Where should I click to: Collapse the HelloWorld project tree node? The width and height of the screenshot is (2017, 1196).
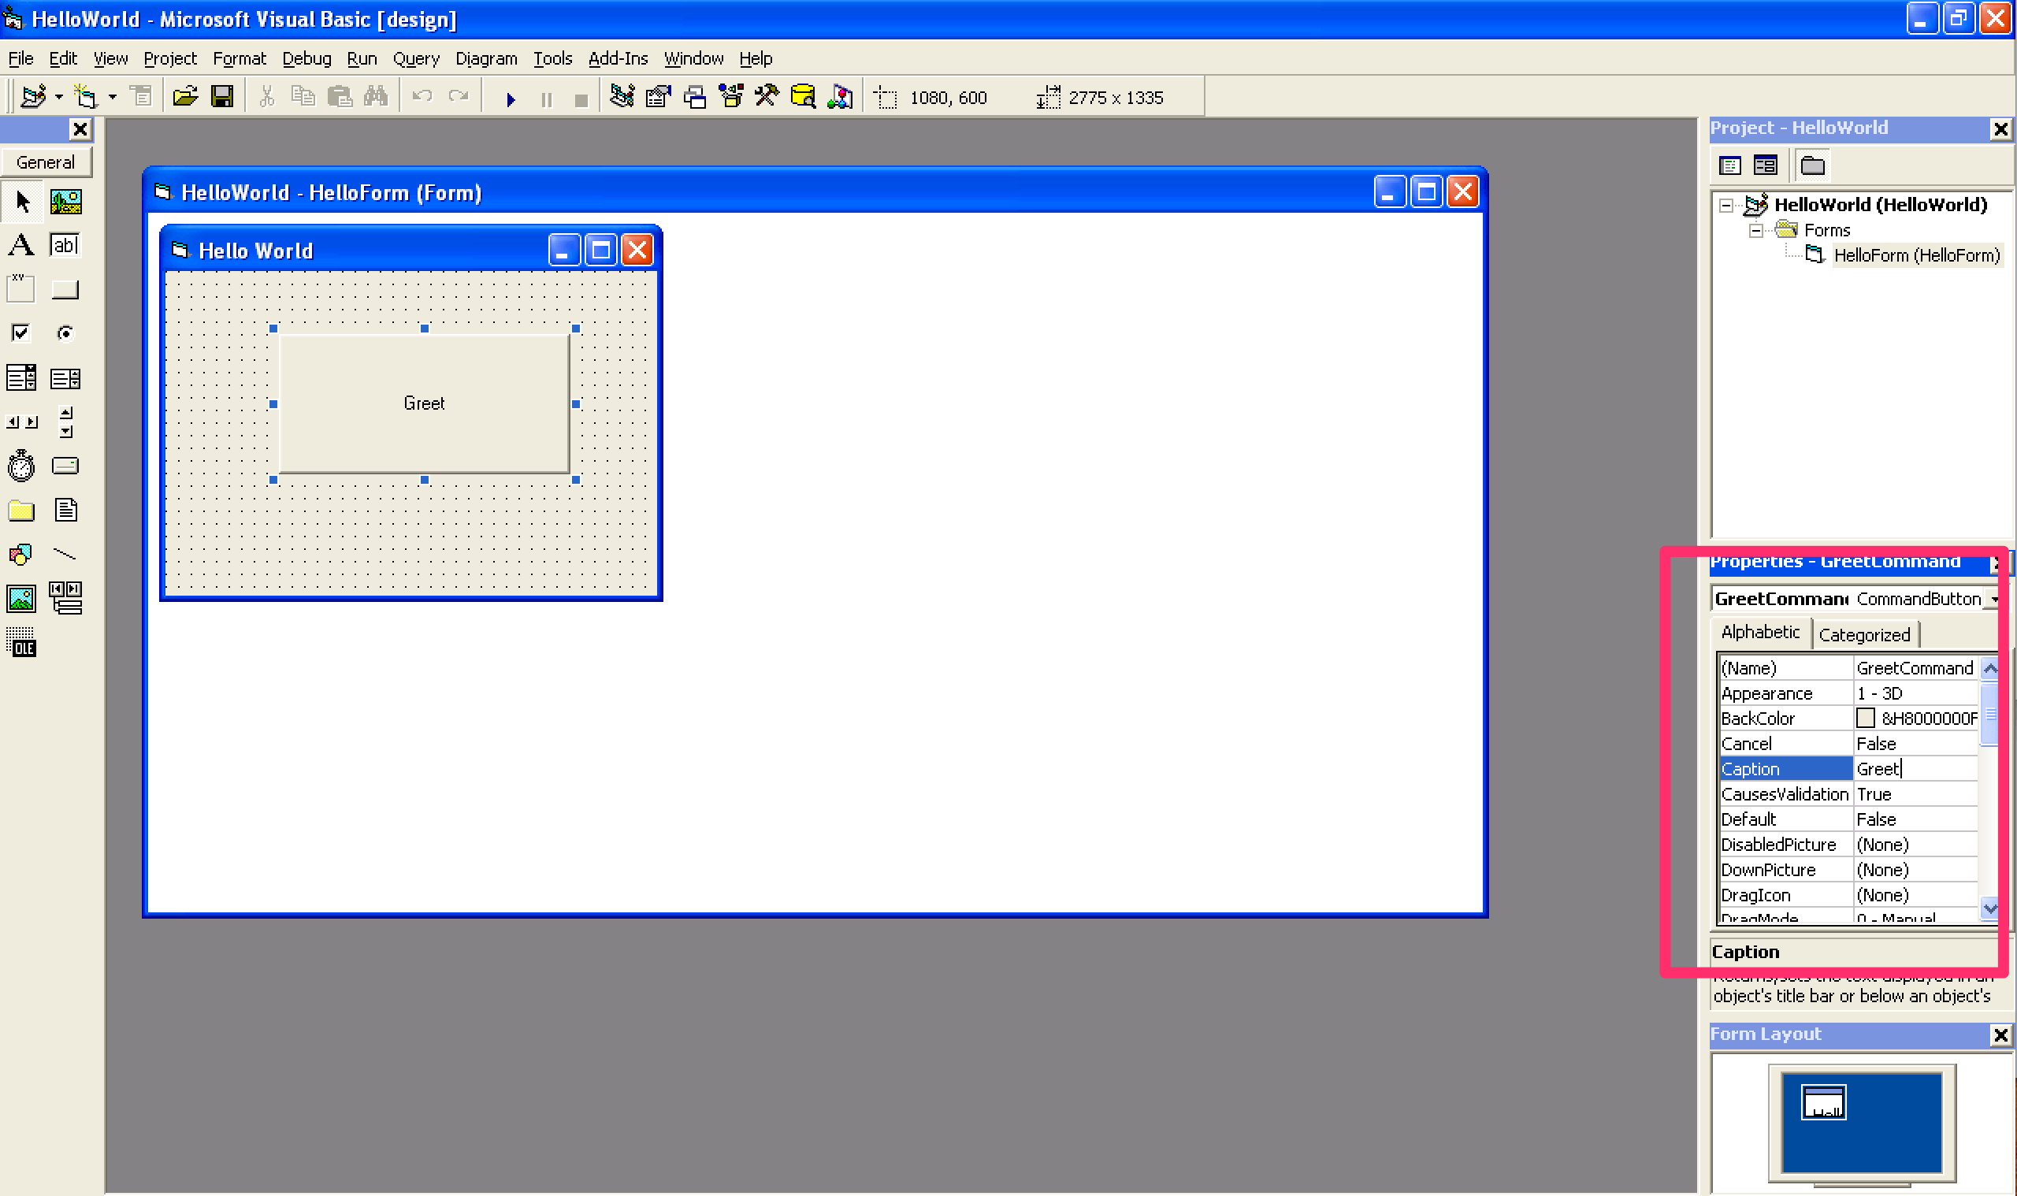pos(1725,206)
